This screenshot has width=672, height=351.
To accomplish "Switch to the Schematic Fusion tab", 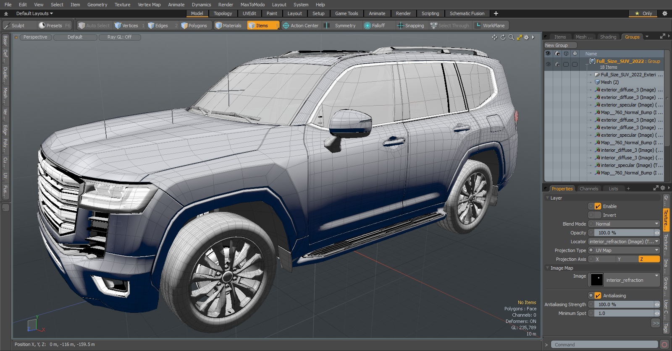I will 467,13.
